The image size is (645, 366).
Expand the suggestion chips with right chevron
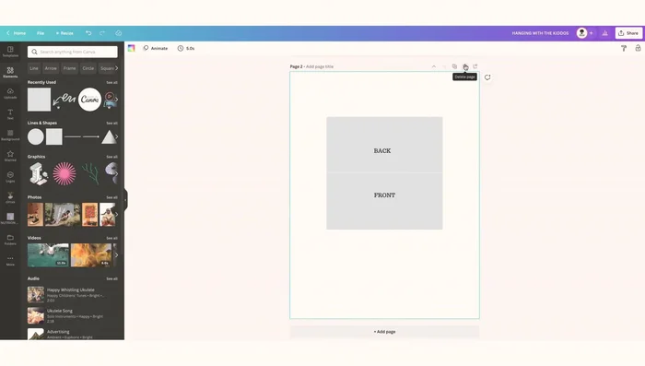tap(116, 68)
